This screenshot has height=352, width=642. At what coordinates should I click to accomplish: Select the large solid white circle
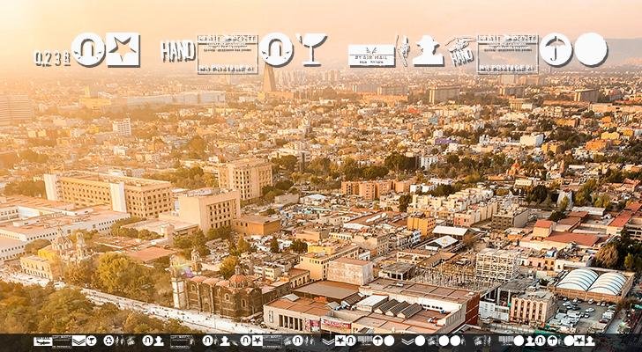(591, 50)
